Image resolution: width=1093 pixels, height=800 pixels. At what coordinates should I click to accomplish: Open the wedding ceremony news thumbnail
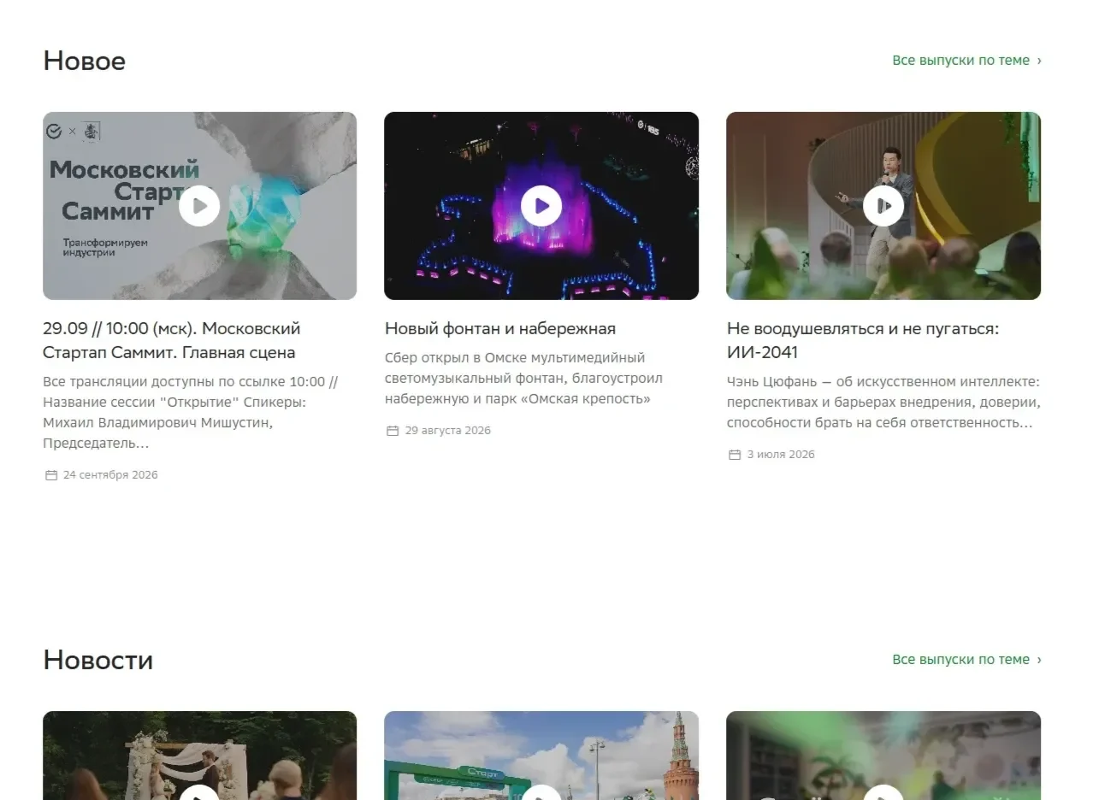click(x=199, y=756)
